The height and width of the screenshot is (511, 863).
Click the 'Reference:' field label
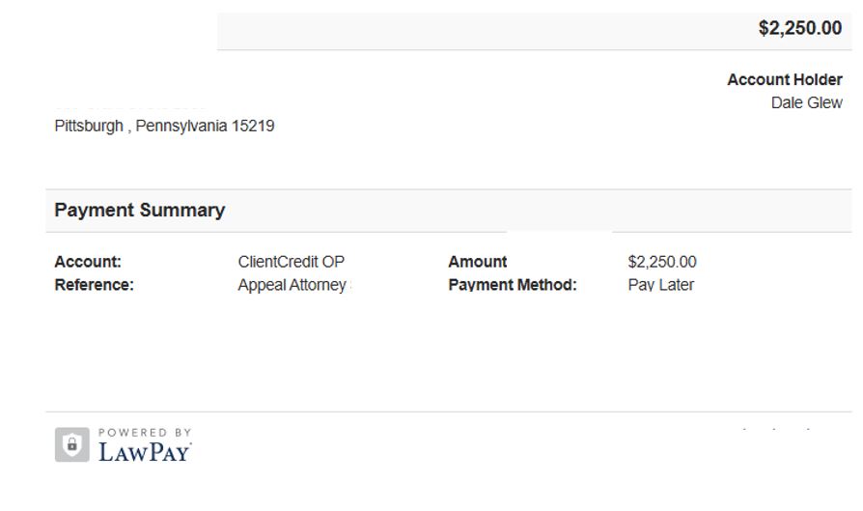(94, 285)
